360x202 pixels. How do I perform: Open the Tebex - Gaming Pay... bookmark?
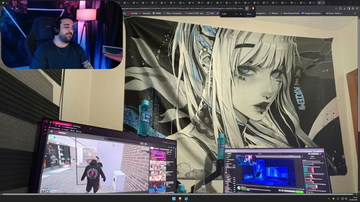click(x=173, y=13)
